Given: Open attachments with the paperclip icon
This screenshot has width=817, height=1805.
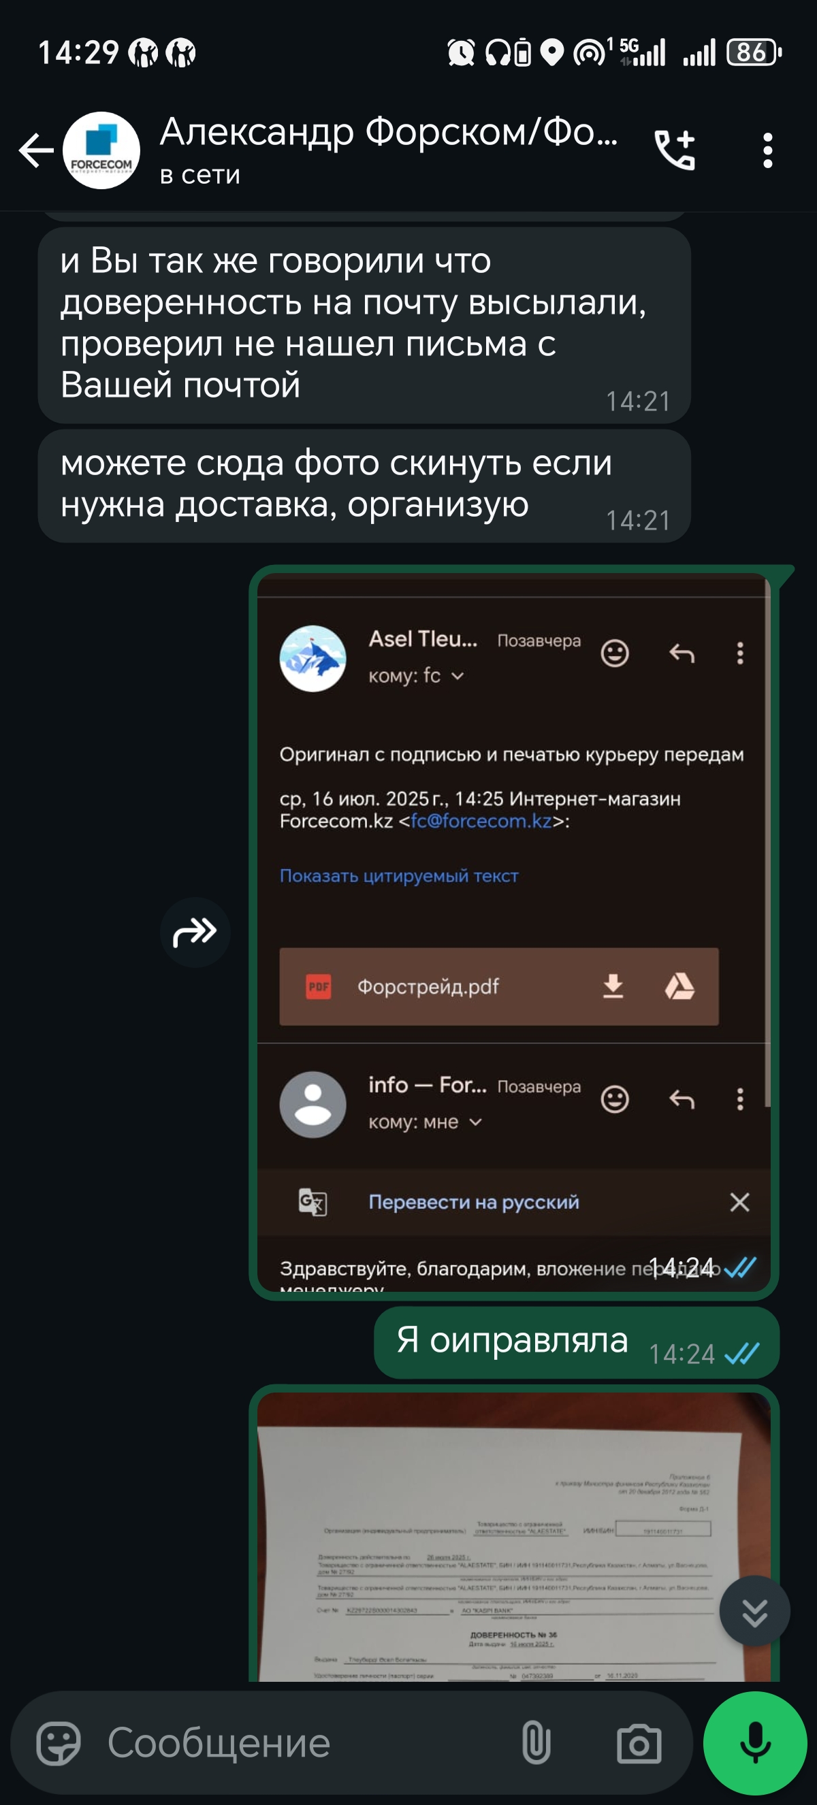Looking at the screenshot, I should (536, 1743).
